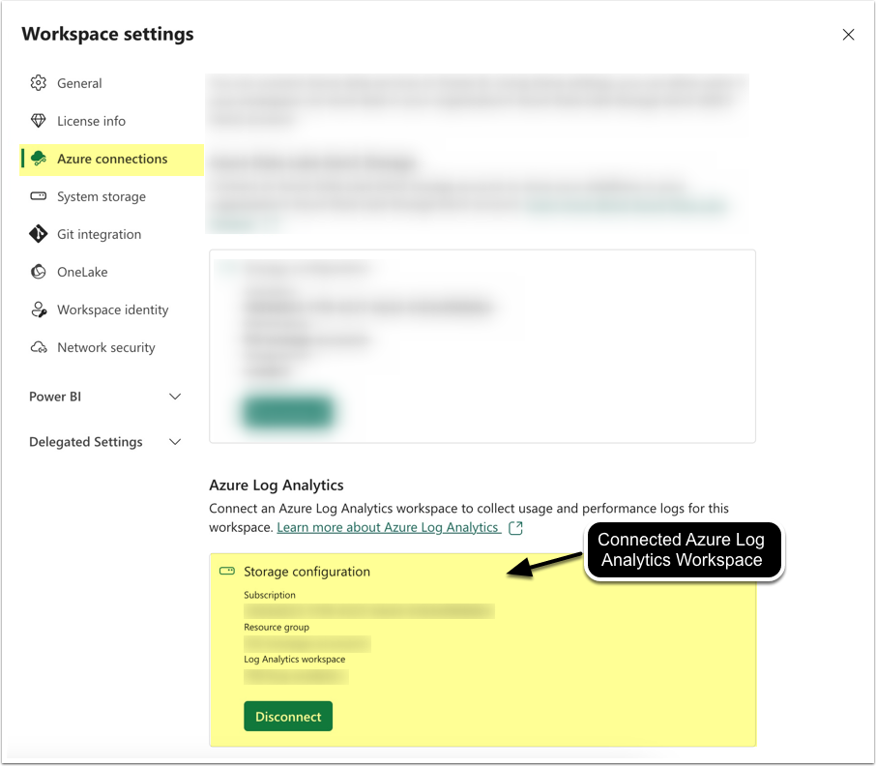
Task: Click the blurred Log Analytics workspace value
Action: point(296,677)
